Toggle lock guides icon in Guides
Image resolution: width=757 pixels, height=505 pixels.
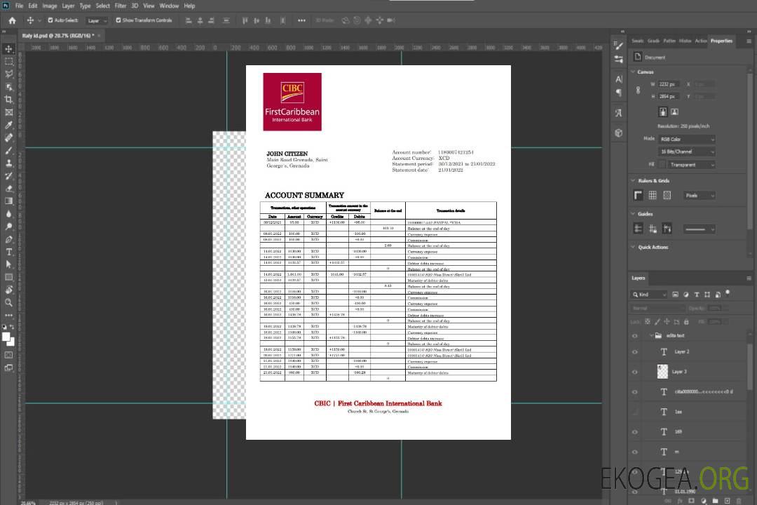(653, 229)
